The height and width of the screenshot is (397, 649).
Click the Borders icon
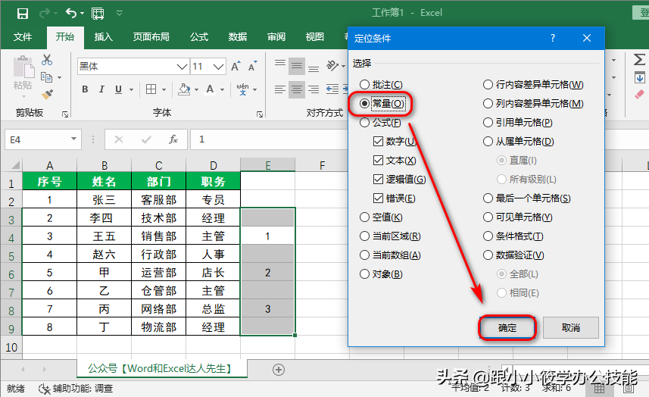151,89
